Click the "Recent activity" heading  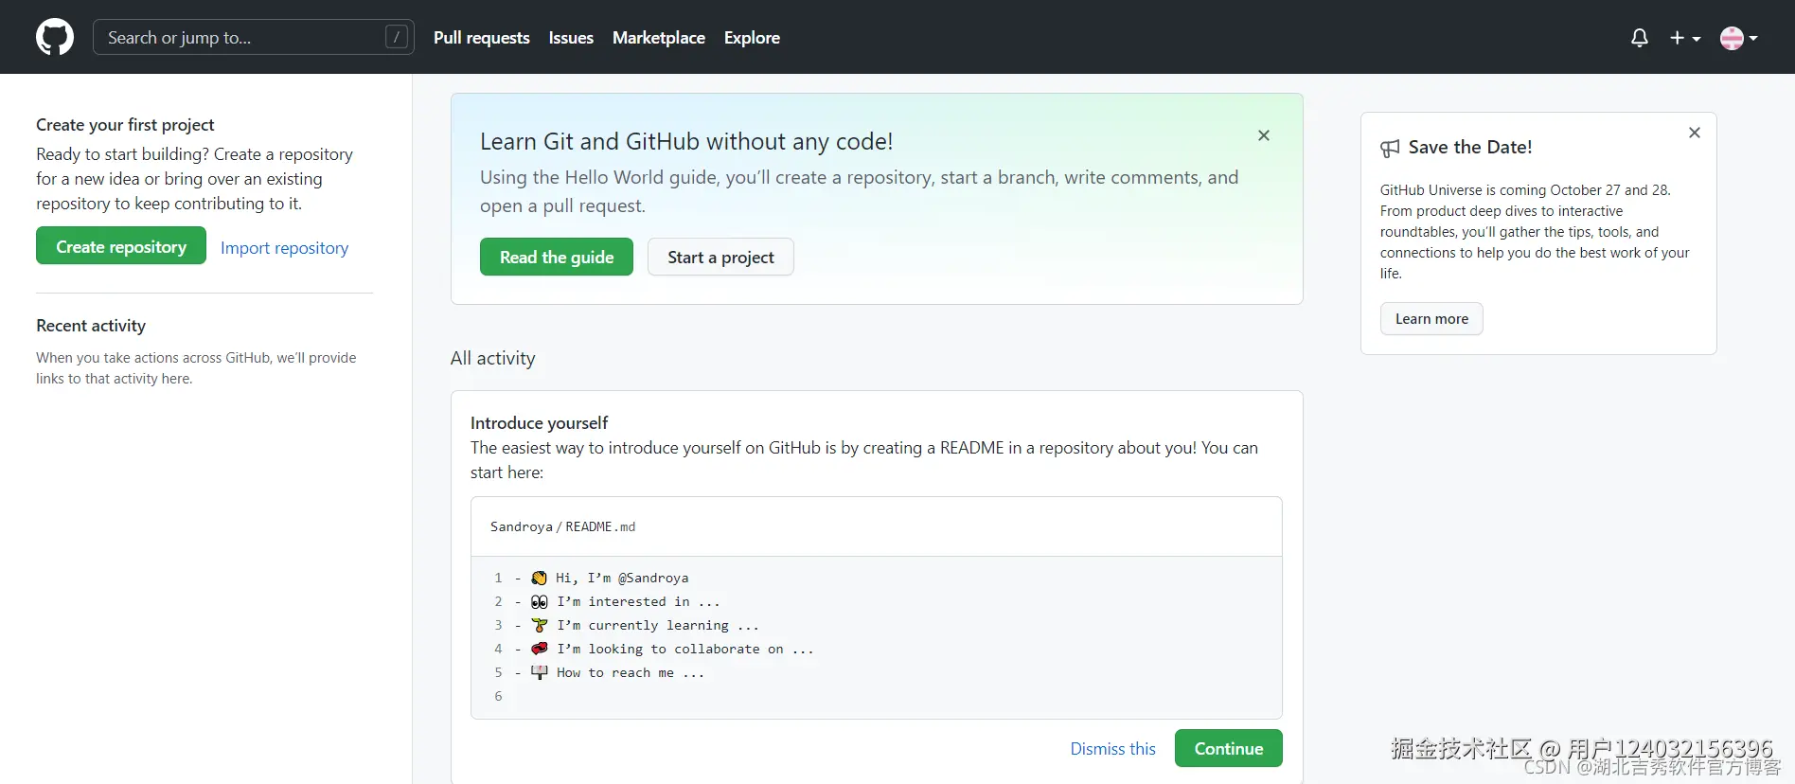click(91, 325)
